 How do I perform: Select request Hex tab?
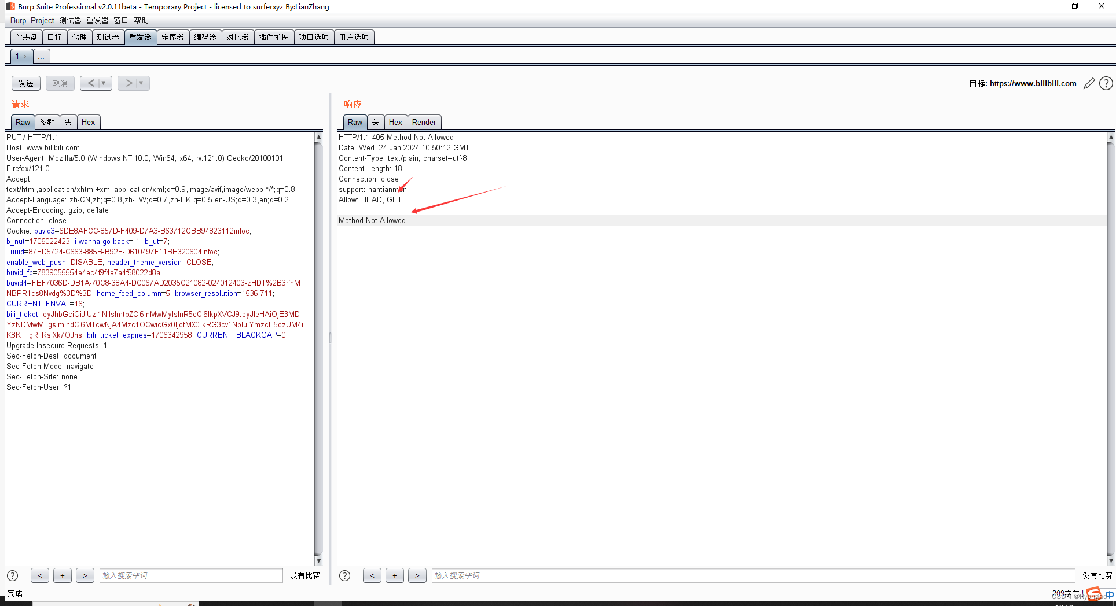pyautogui.click(x=89, y=122)
